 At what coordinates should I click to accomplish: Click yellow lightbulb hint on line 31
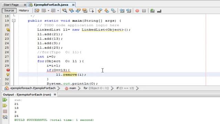(x=8, y=74)
